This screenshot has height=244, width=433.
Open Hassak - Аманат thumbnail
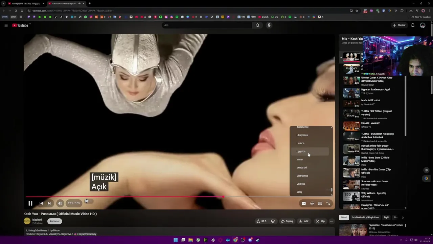coord(351,126)
